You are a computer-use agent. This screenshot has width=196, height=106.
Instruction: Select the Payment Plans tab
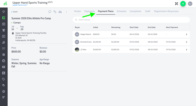click(x=106, y=11)
